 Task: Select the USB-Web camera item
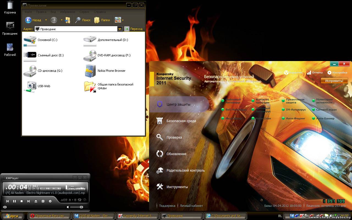(37, 86)
